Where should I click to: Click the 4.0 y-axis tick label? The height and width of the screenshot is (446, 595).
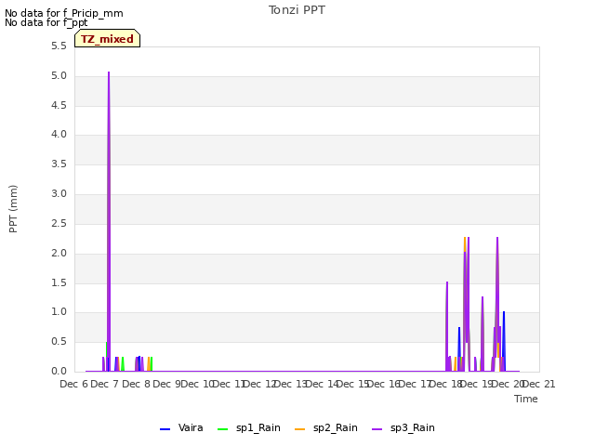pyautogui.click(x=59, y=135)
